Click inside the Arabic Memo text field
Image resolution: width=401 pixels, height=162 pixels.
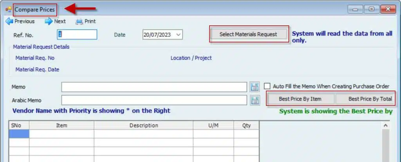pyautogui.click(x=154, y=100)
